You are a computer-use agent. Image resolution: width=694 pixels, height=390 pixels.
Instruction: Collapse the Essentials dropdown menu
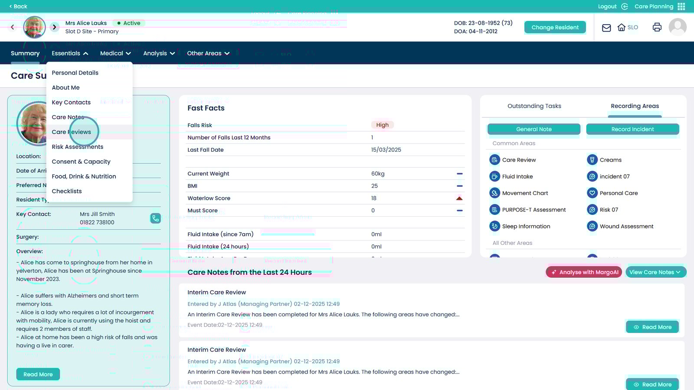click(x=70, y=53)
